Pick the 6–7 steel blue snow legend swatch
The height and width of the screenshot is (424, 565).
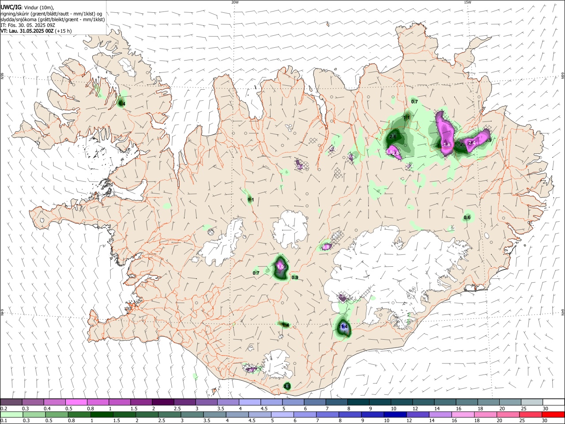tap(315, 402)
